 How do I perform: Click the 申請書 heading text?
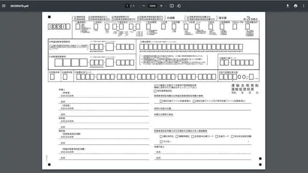[171, 18]
